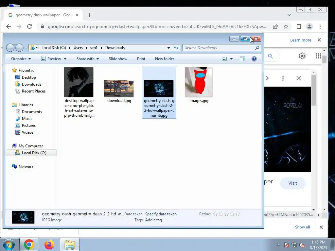Launch Firefox from the taskbar
Image resolution: width=335 pixels, height=251 pixels.
[x=49, y=244]
